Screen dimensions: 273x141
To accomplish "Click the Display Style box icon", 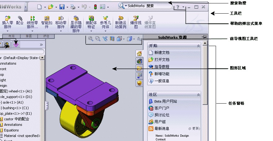I will (130, 39).
